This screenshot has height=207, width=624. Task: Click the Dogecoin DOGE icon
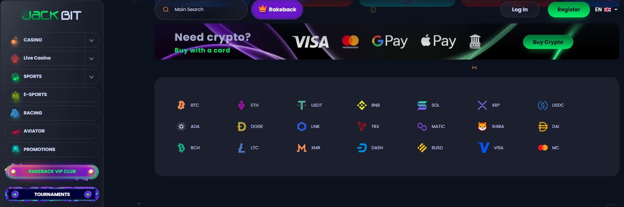(x=241, y=126)
